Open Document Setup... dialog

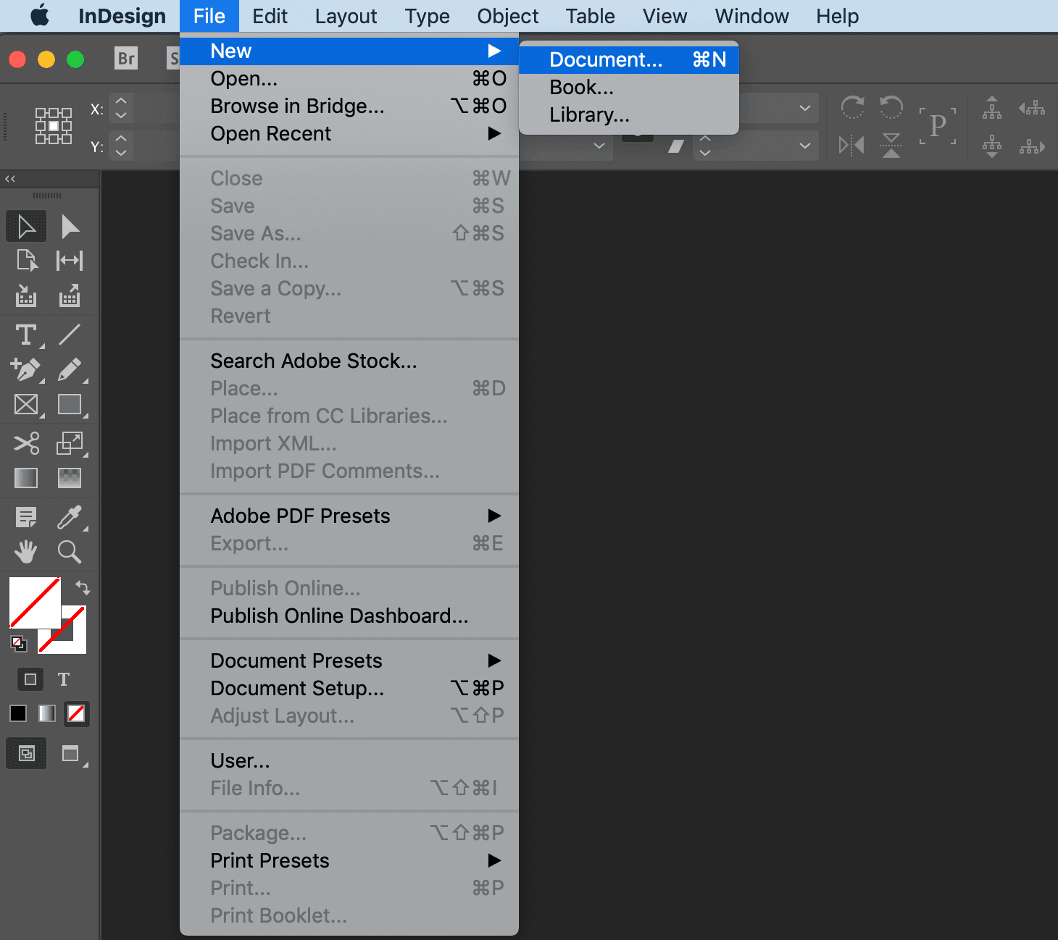349,688
